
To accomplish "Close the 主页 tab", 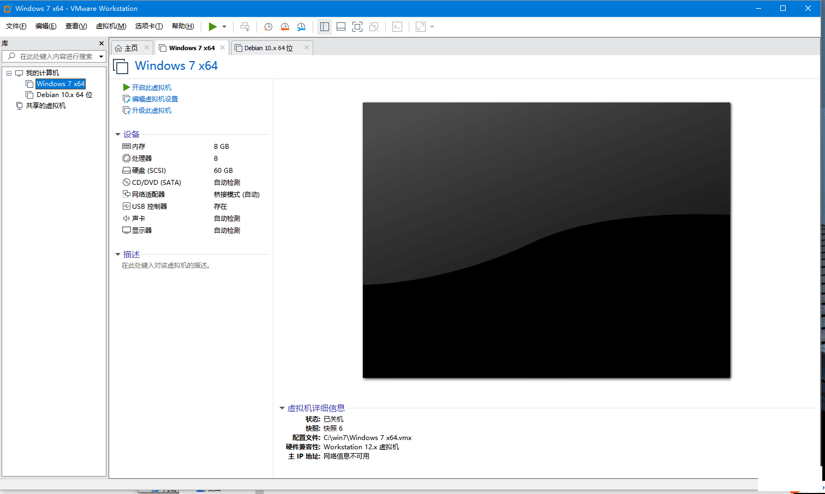I will pos(147,47).
